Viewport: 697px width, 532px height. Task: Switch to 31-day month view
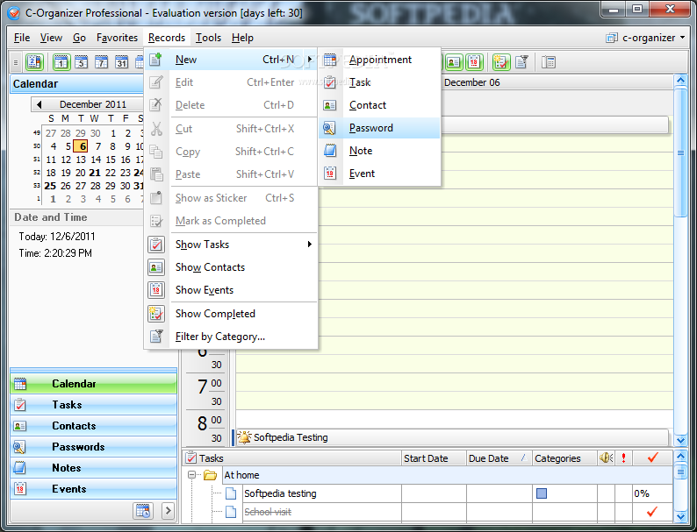coord(121,62)
